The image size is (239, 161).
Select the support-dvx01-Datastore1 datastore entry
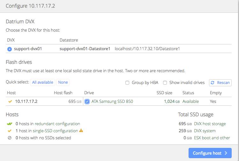click(85, 49)
